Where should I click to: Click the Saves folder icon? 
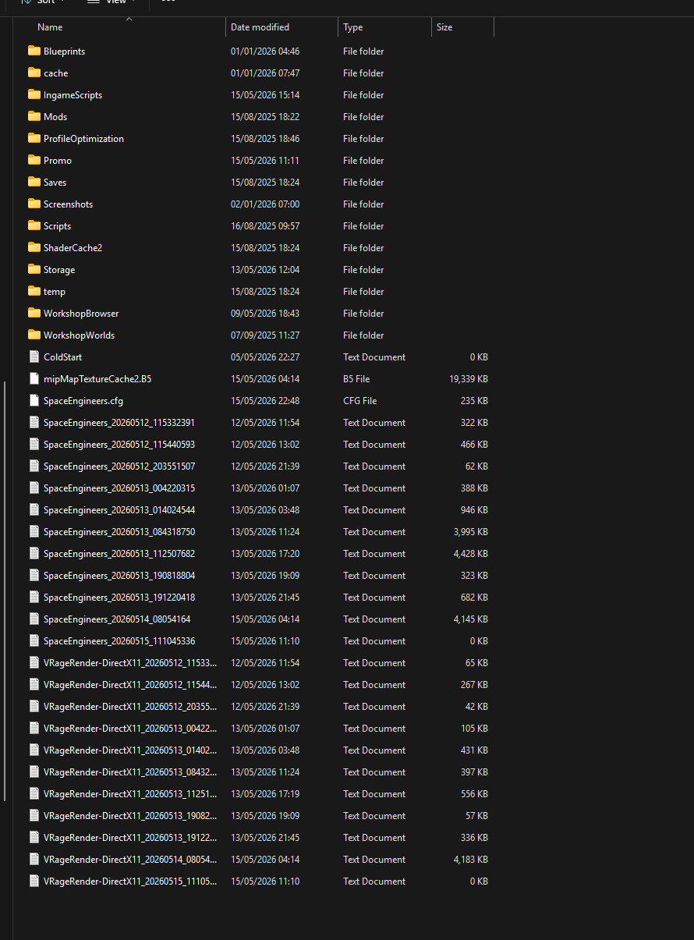[x=34, y=182]
